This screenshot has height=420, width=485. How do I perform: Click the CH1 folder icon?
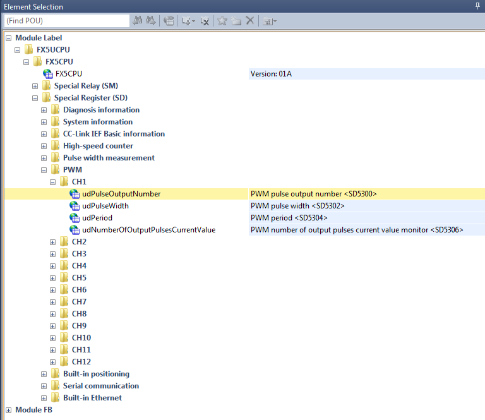(x=64, y=181)
